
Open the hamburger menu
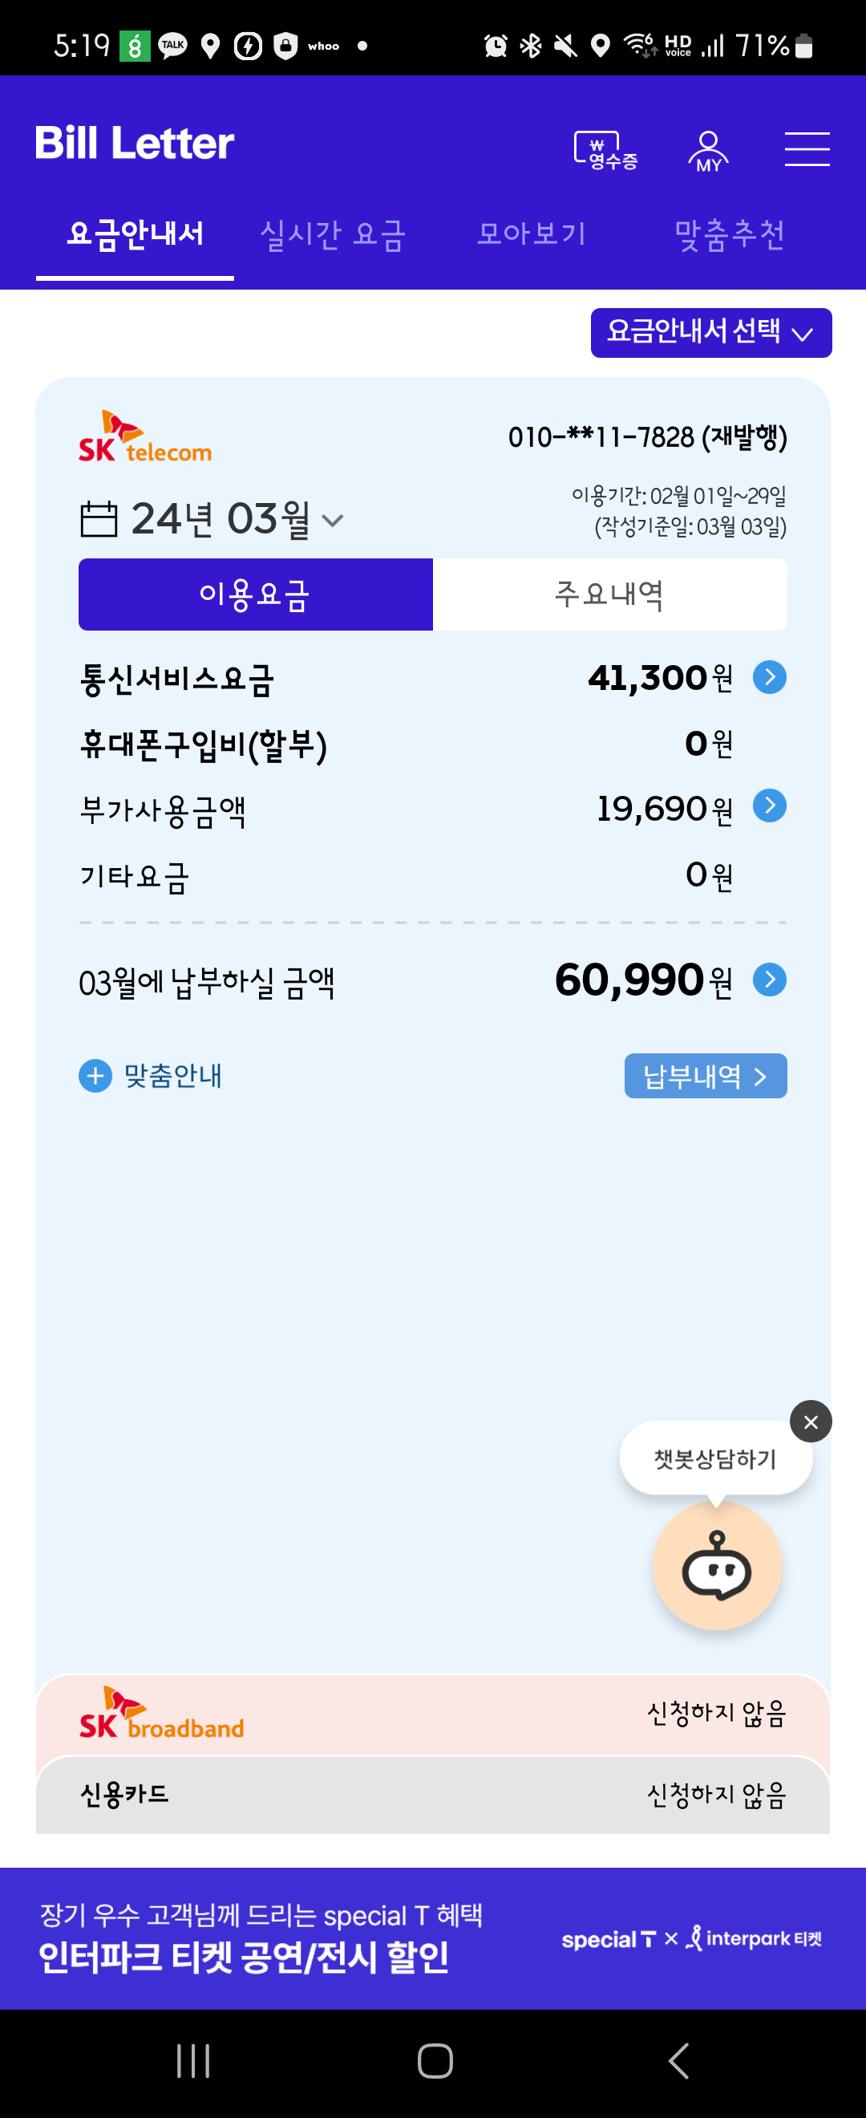click(x=806, y=148)
